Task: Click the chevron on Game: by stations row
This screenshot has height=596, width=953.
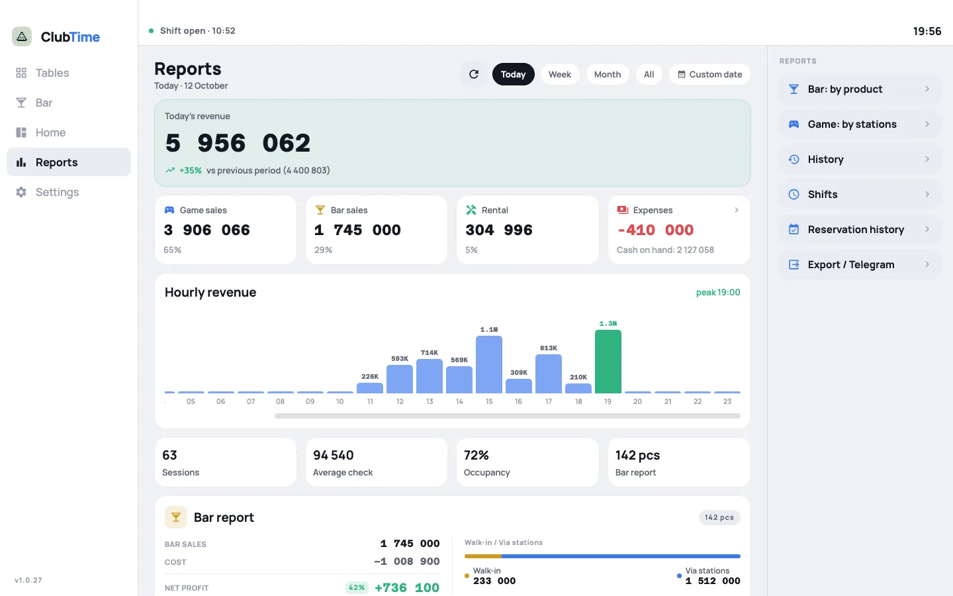Action: (x=927, y=124)
